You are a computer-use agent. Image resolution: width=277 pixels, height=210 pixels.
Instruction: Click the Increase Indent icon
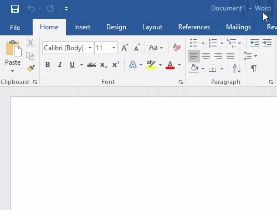point(267,43)
